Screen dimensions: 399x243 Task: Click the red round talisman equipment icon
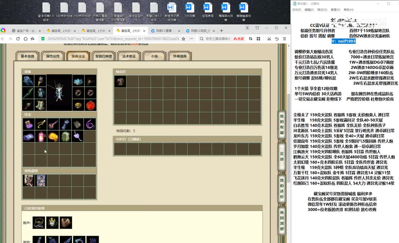click(x=91, y=105)
